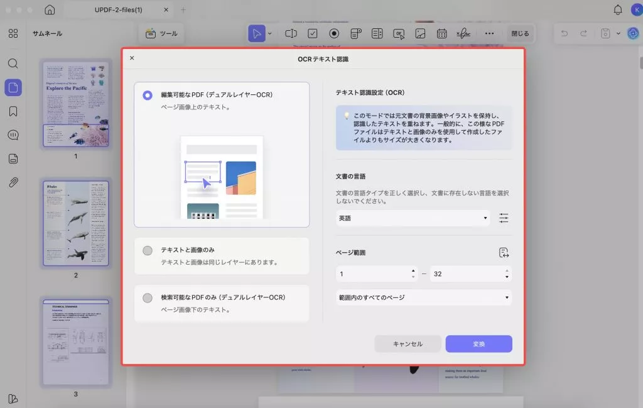Open the attachments paperclip icon
This screenshot has width=643, height=408.
coord(13,182)
